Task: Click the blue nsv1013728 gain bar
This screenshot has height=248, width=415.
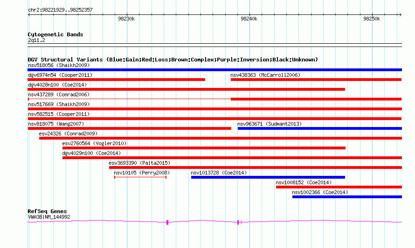Action: click(x=268, y=177)
